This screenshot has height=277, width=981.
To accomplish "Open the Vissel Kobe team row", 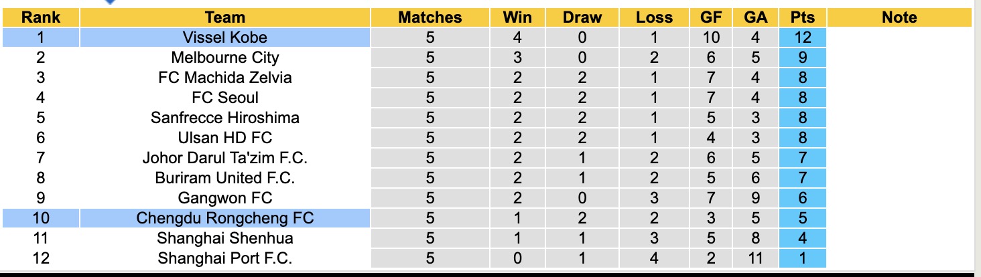I will [x=224, y=37].
